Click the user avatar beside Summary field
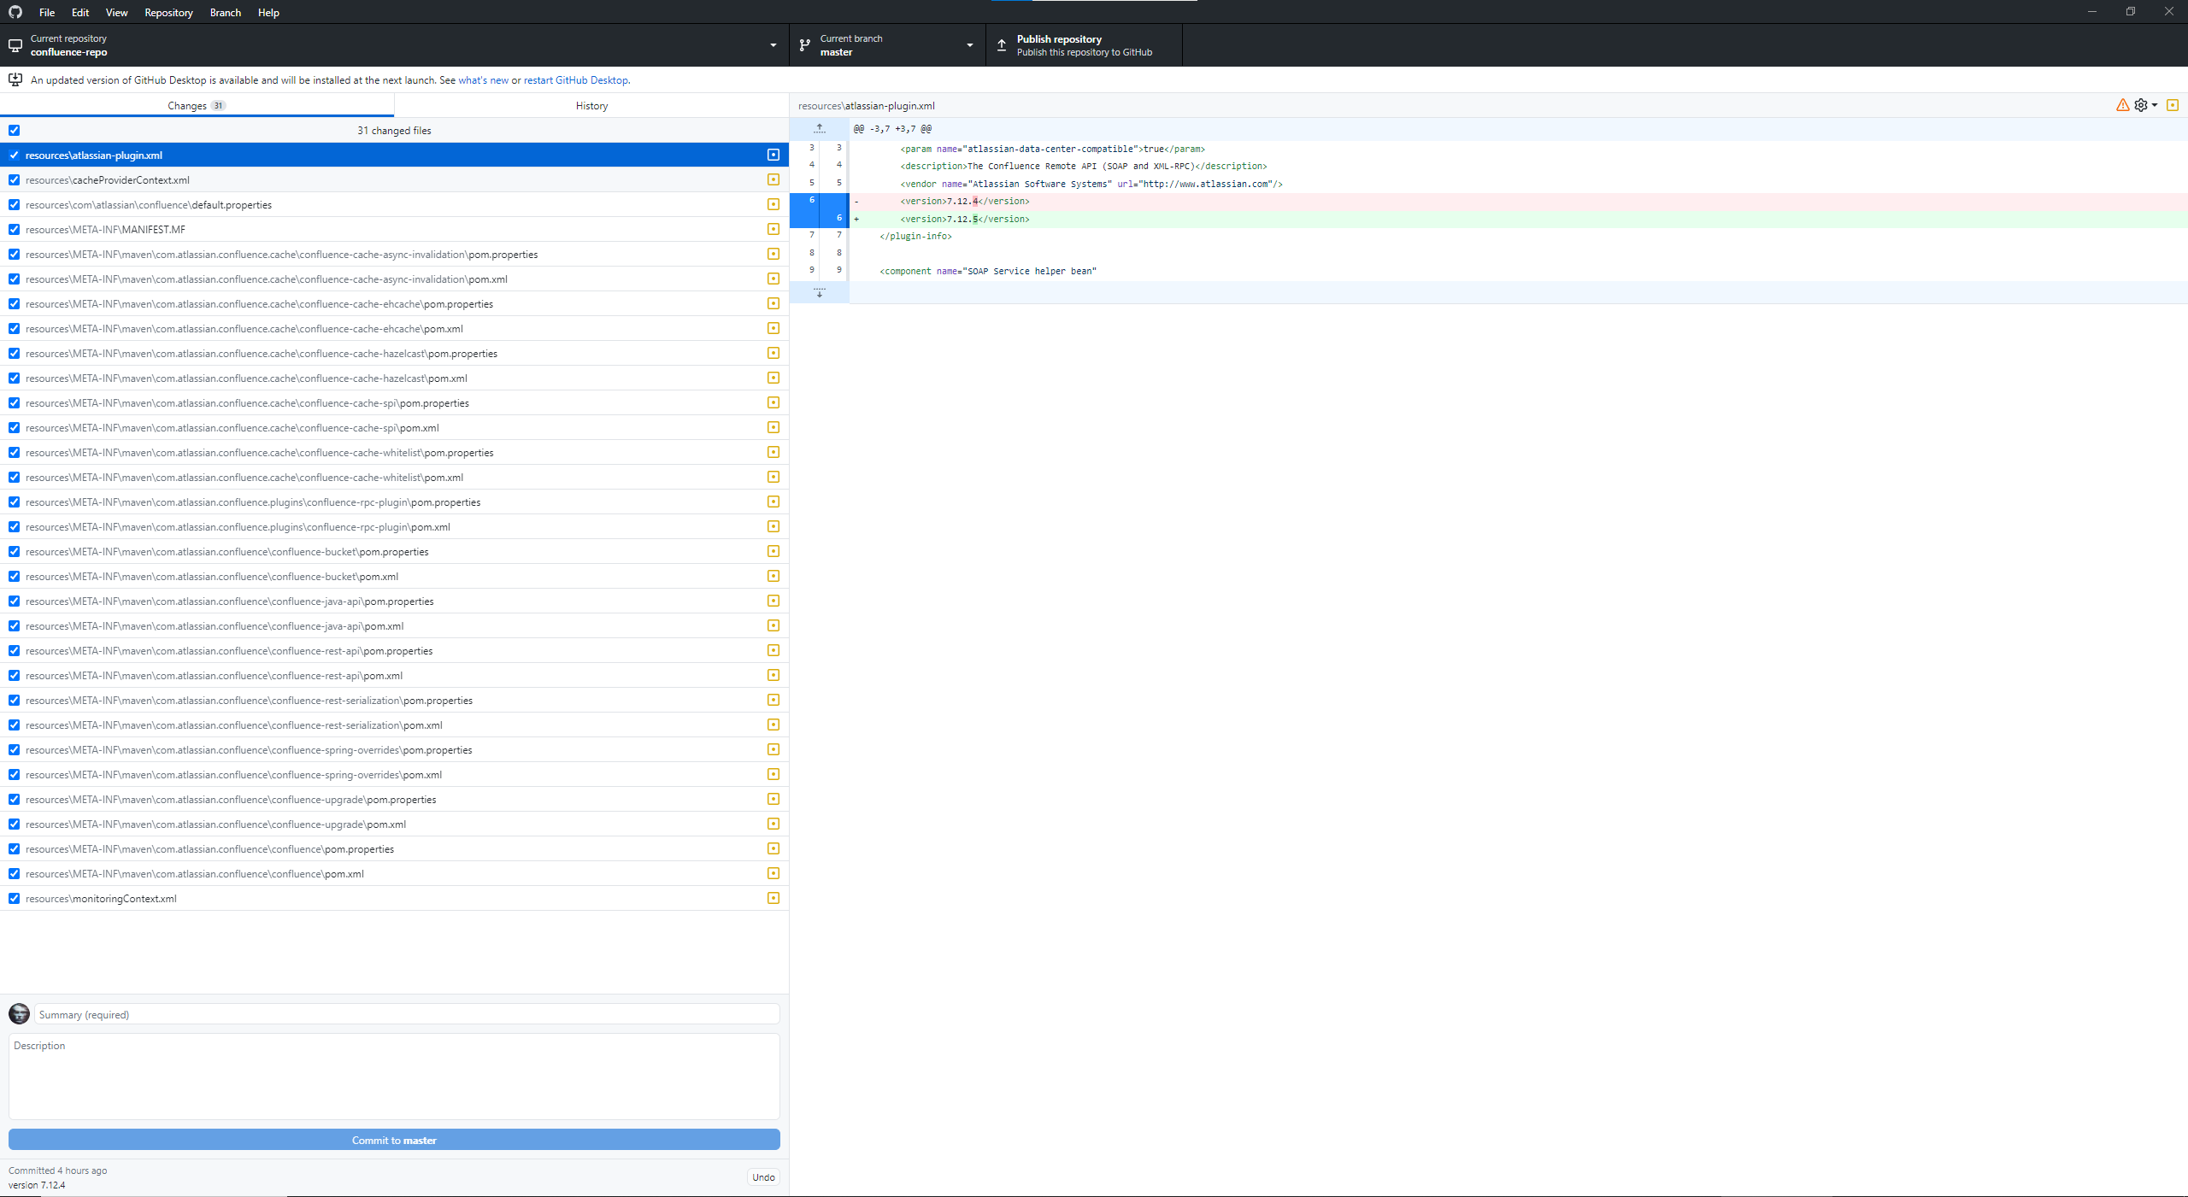This screenshot has height=1197, width=2188. (19, 1013)
